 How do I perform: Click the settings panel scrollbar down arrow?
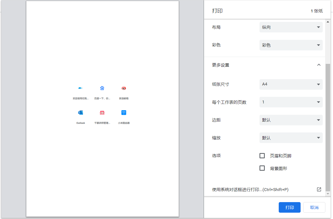coord(328,194)
